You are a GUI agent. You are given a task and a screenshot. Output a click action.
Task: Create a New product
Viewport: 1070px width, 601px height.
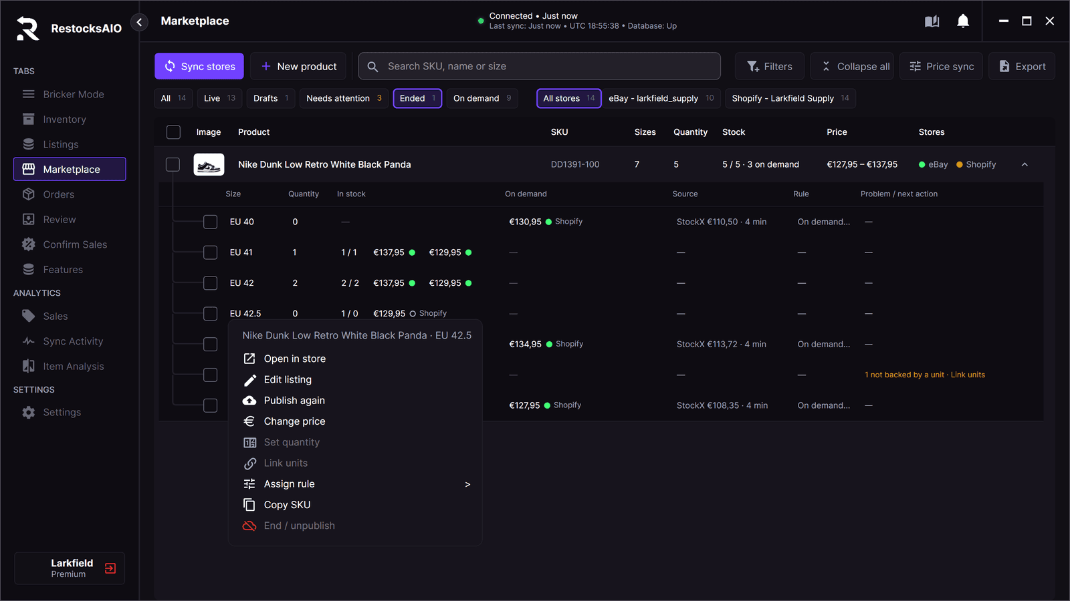(298, 66)
